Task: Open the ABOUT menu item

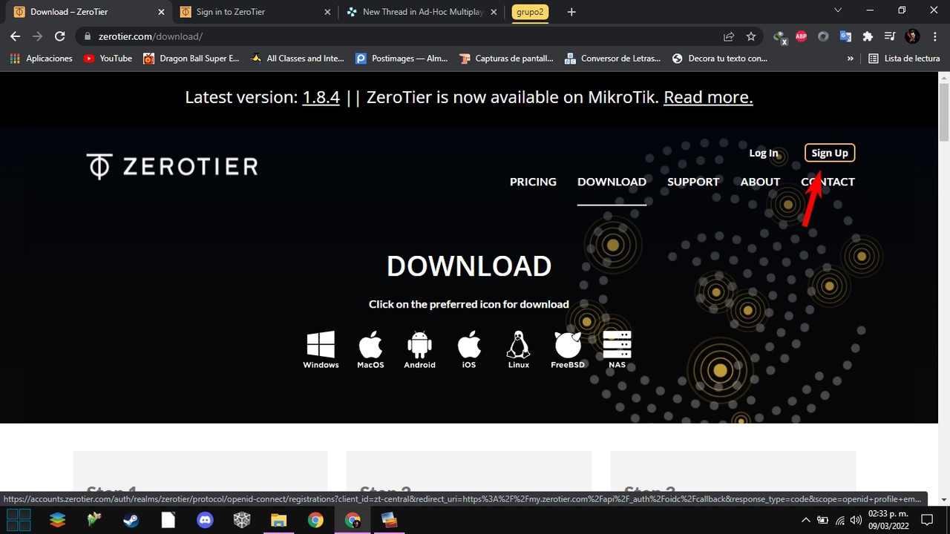Action: pos(760,182)
